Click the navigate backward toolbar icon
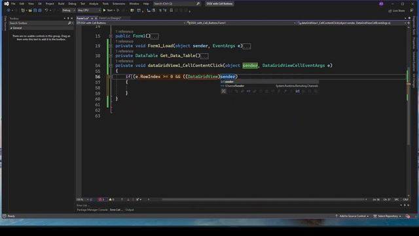This screenshot has width=419, height=236. point(9,10)
